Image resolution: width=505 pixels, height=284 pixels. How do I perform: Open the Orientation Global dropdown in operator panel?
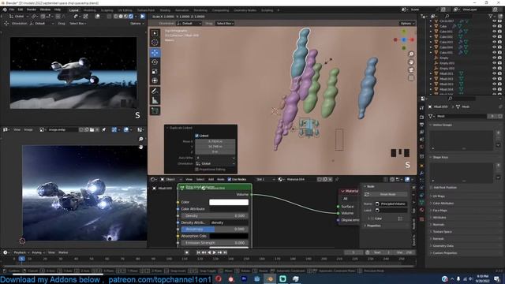[x=215, y=163]
